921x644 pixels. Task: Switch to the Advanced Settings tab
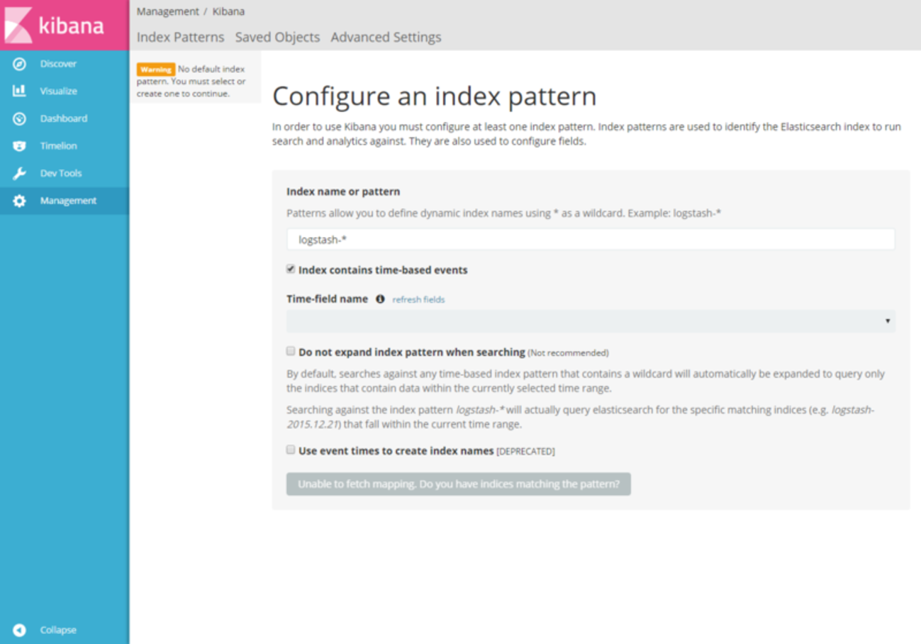(x=386, y=37)
